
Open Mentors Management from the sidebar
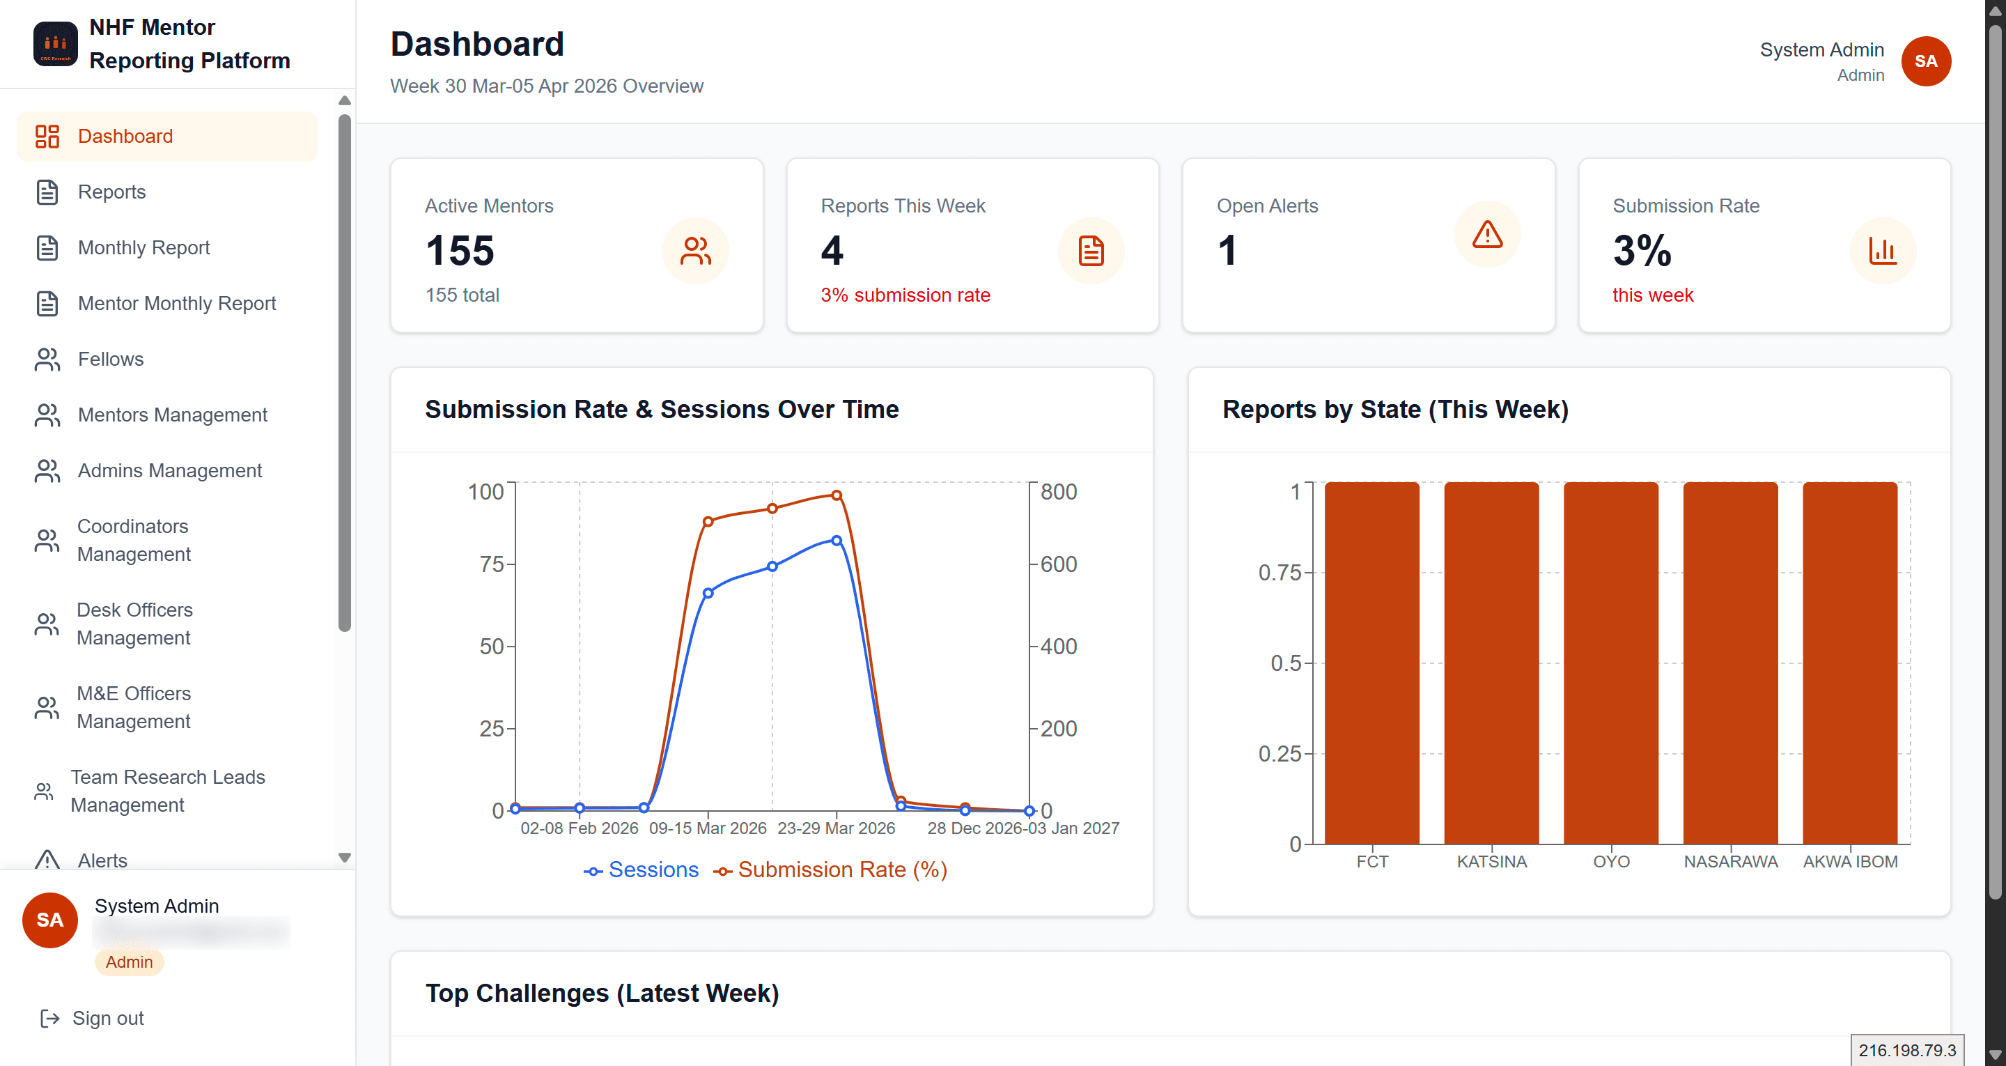(x=172, y=415)
